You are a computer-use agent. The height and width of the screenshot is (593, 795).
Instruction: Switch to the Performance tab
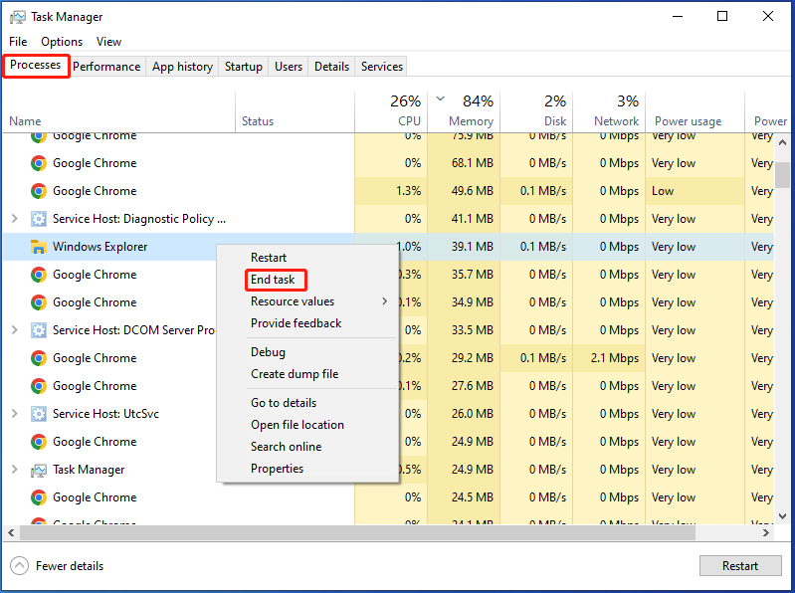106,67
